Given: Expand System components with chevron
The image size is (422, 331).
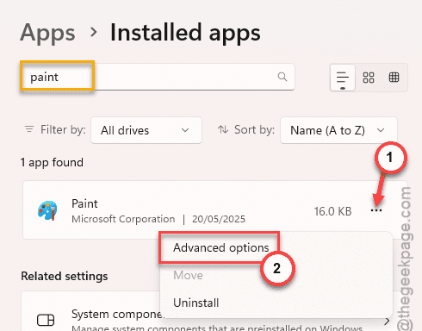Looking at the screenshot, I should click(x=387, y=321).
